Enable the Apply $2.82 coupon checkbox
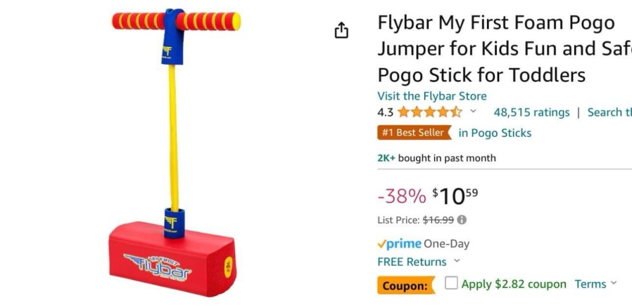This screenshot has height=306, width=632. (451, 283)
